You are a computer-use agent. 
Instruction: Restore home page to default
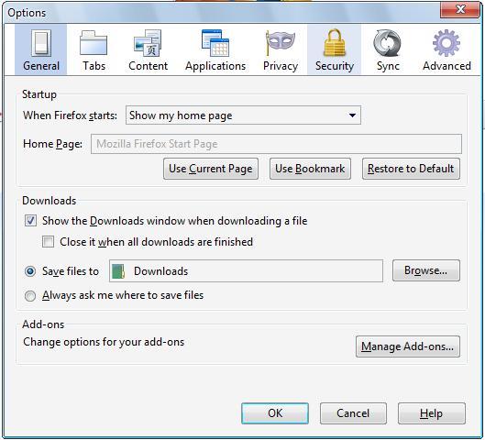point(411,169)
